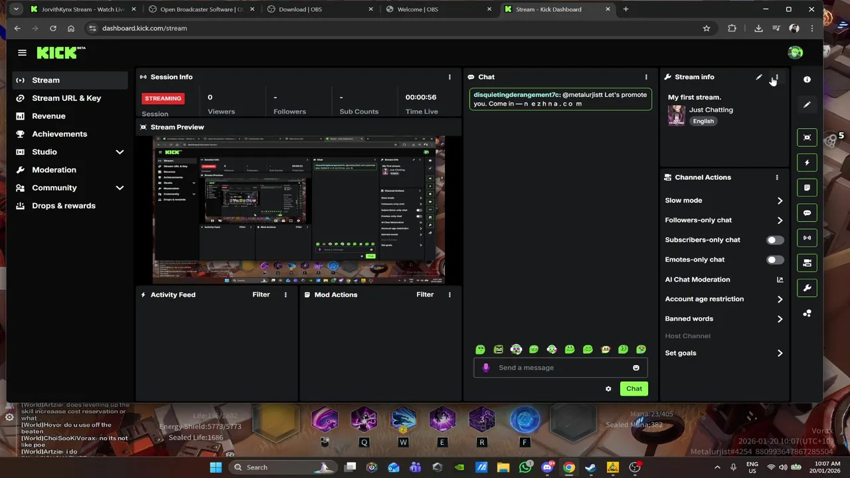Open Account age restriction arrow
This screenshot has width=850, height=478.
780,299
